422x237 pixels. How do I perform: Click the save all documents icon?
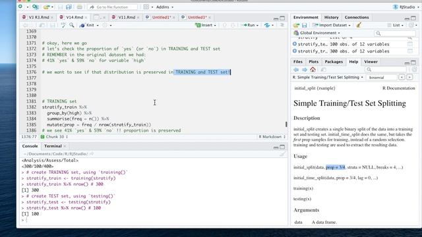point(69,7)
